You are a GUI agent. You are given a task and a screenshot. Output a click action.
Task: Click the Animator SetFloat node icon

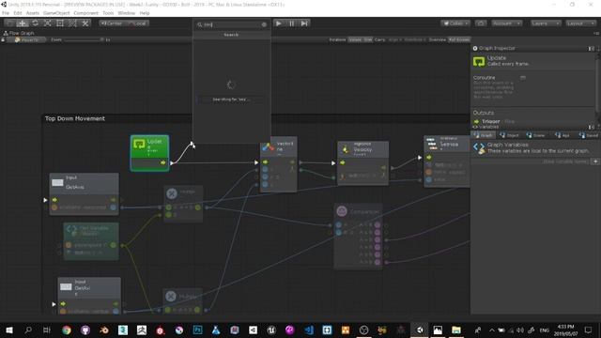[432, 144]
